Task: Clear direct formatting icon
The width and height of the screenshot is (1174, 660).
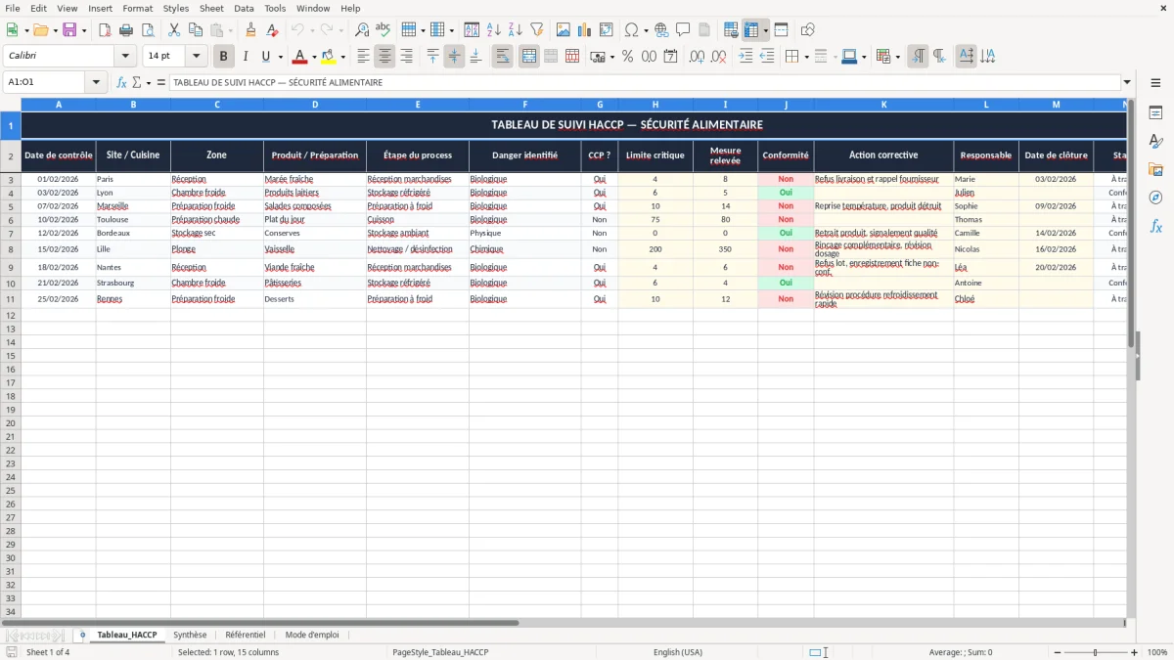Action: pos(273,30)
